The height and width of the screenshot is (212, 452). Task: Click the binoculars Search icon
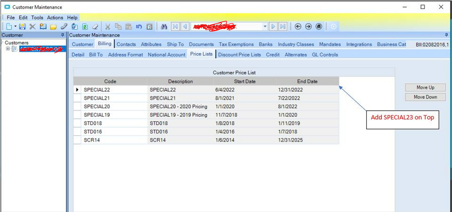coord(164,27)
